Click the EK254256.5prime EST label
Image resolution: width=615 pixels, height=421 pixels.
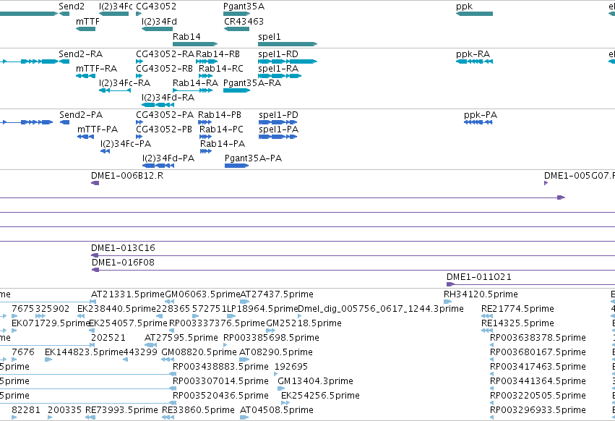[x=320, y=396]
